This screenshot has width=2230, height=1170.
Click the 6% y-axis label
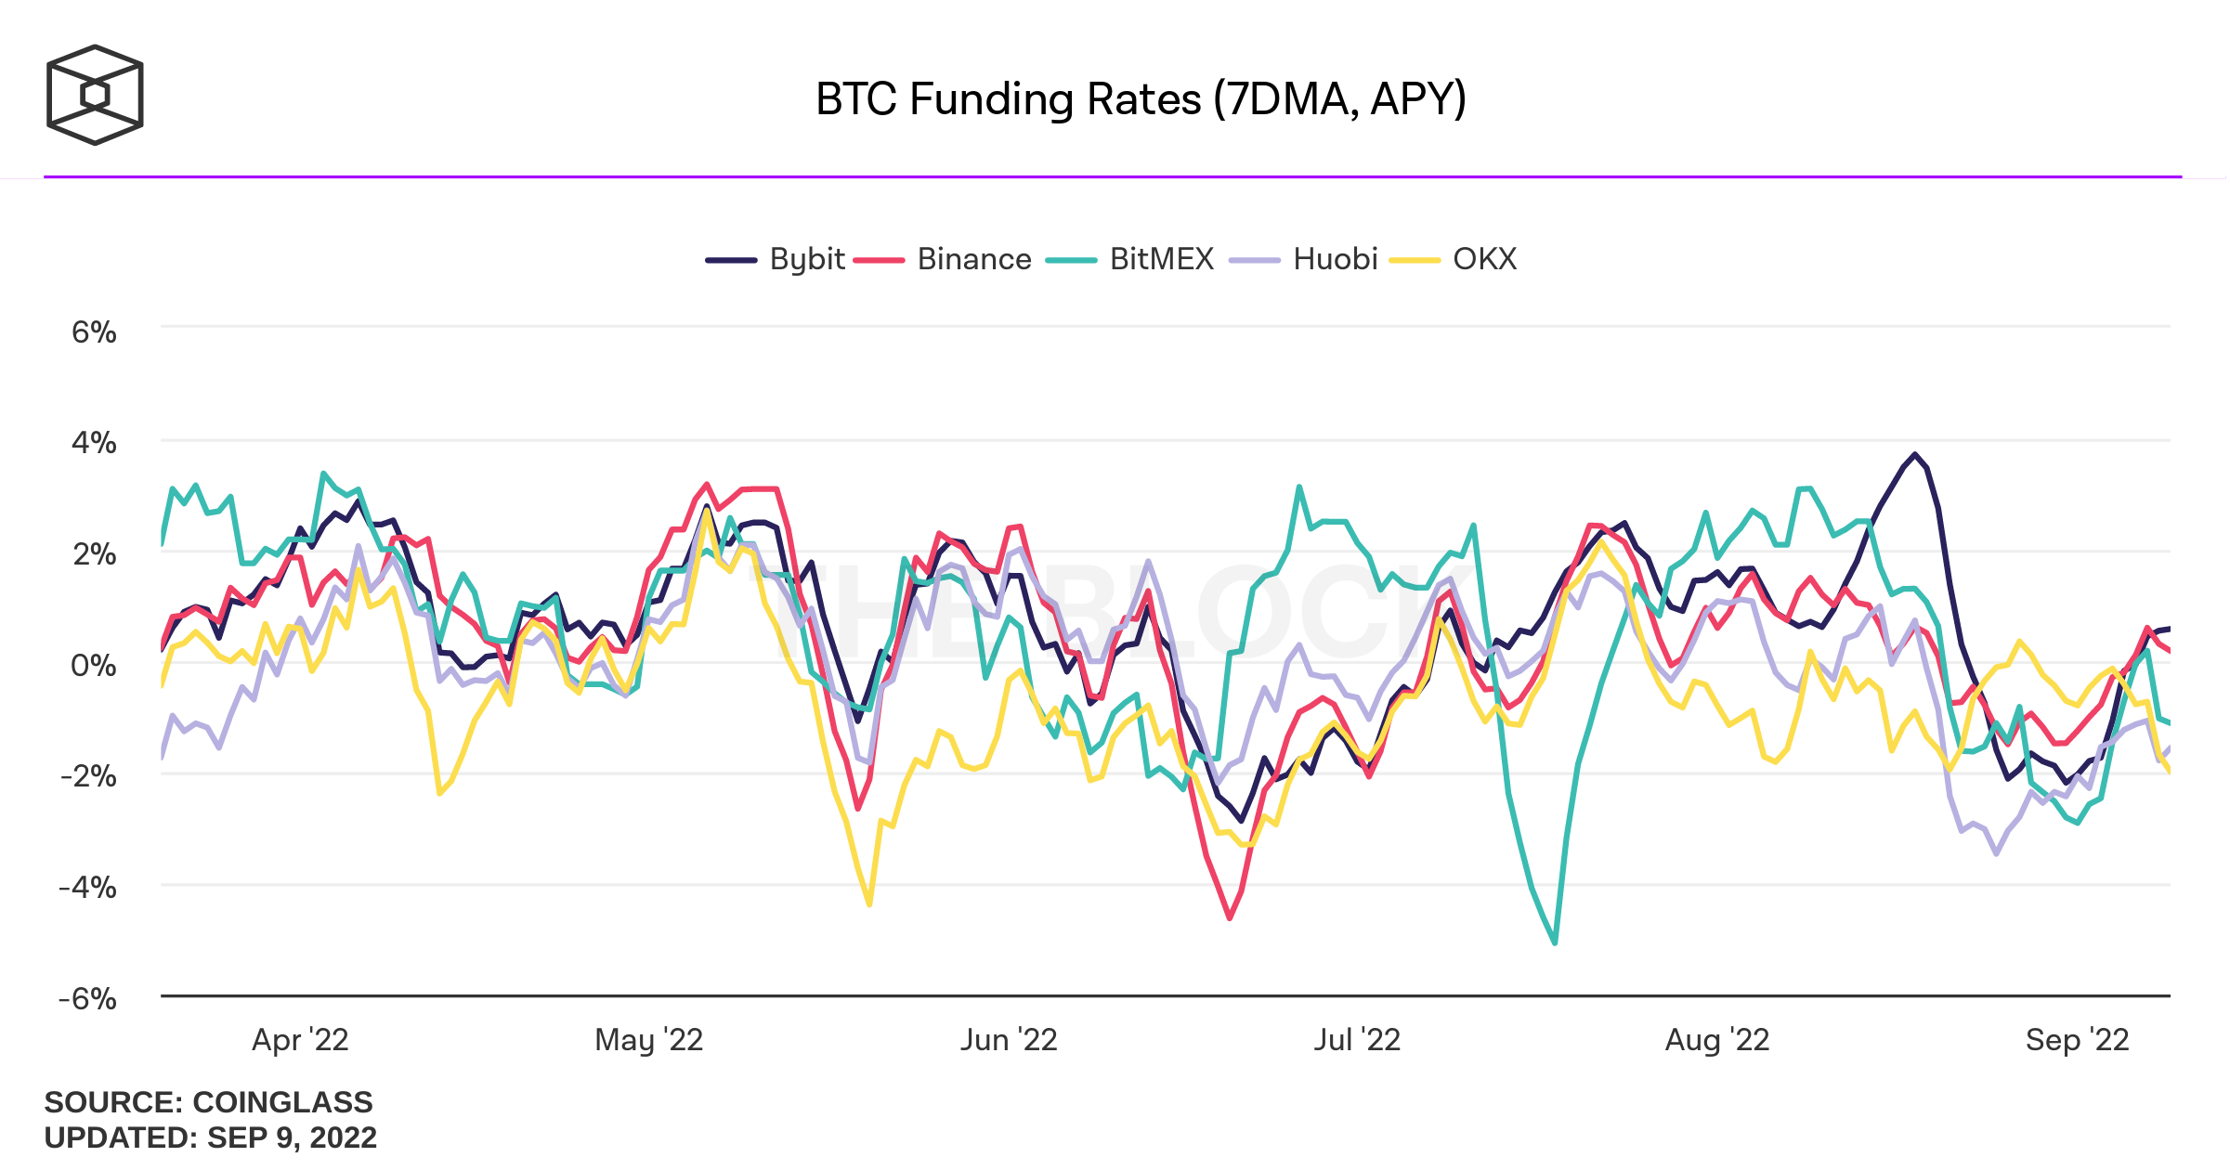[94, 332]
